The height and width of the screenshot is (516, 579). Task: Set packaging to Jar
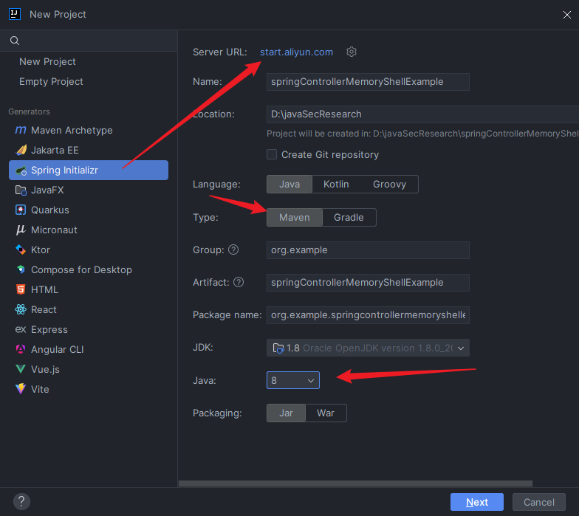287,413
